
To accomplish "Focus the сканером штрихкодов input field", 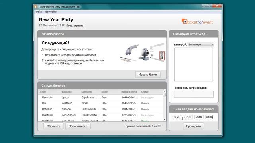I will click(x=194, y=94).
